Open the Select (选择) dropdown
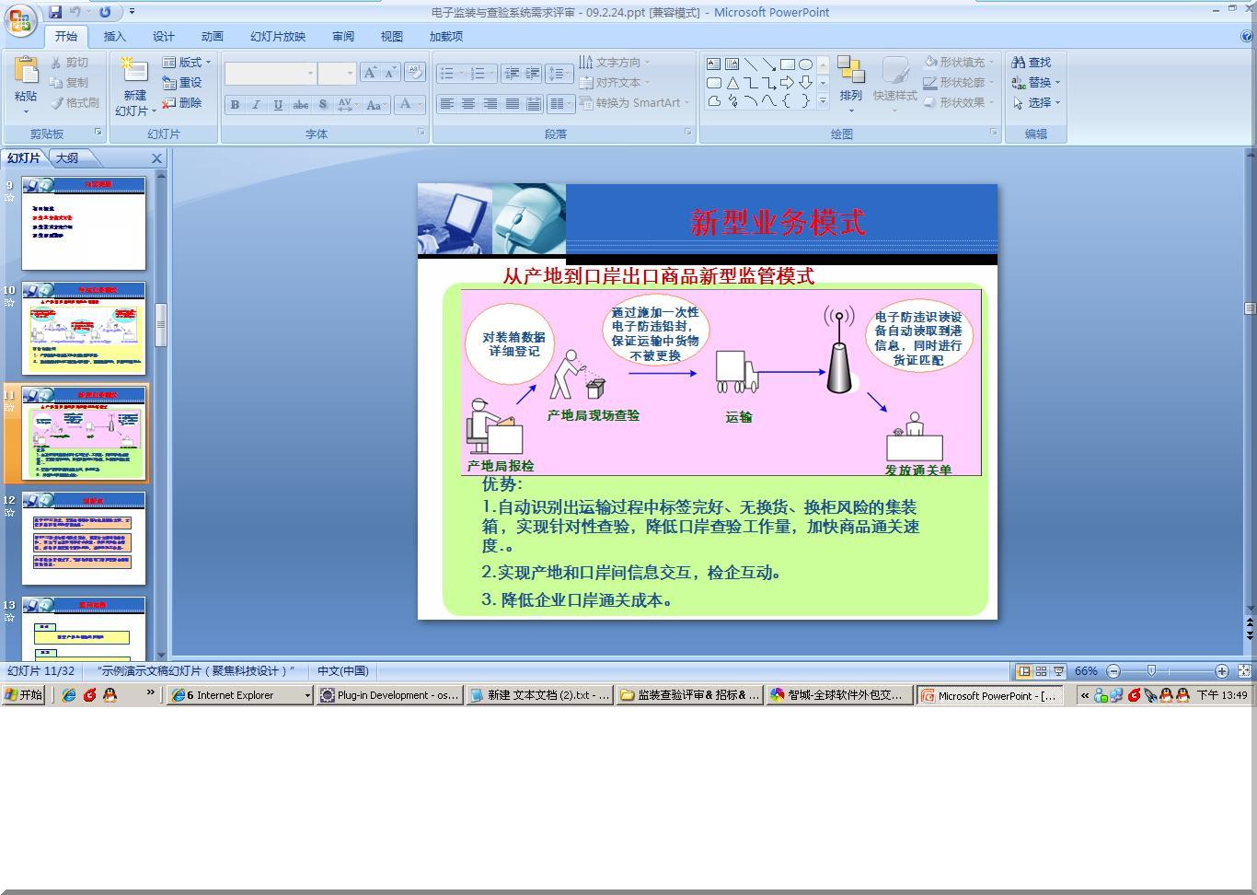The image size is (1257, 895). coord(1037,103)
